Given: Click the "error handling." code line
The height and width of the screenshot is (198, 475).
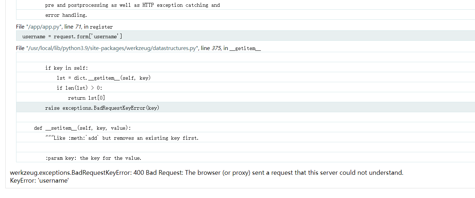Looking at the screenshot, I should [66, 15].
